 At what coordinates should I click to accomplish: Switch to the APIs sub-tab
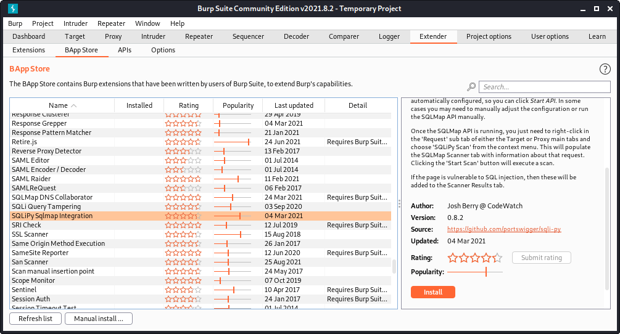coord(125,50)
